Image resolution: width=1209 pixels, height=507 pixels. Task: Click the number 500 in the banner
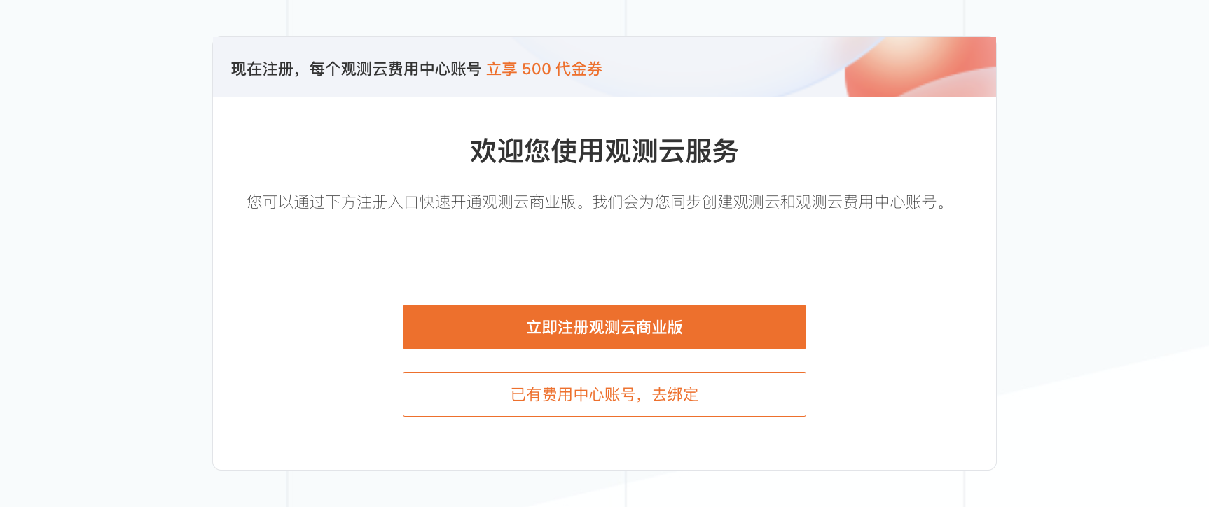coord(537,69)
